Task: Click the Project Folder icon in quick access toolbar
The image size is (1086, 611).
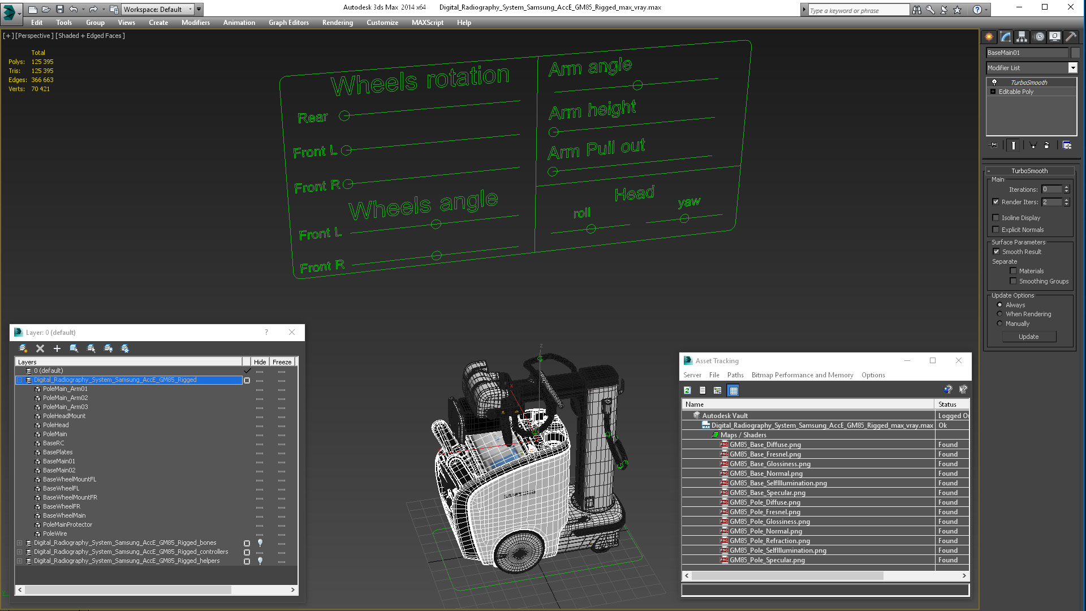Action: coord(114,10)
